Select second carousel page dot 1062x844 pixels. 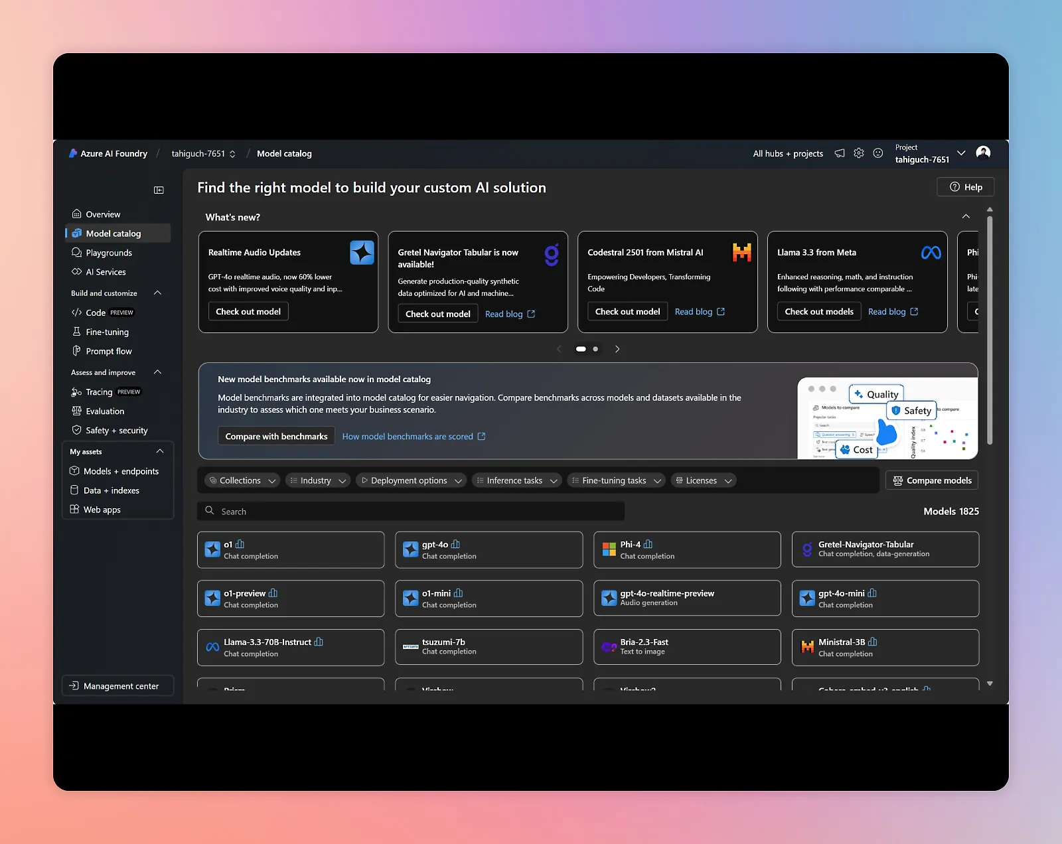[x=595, y=349]
